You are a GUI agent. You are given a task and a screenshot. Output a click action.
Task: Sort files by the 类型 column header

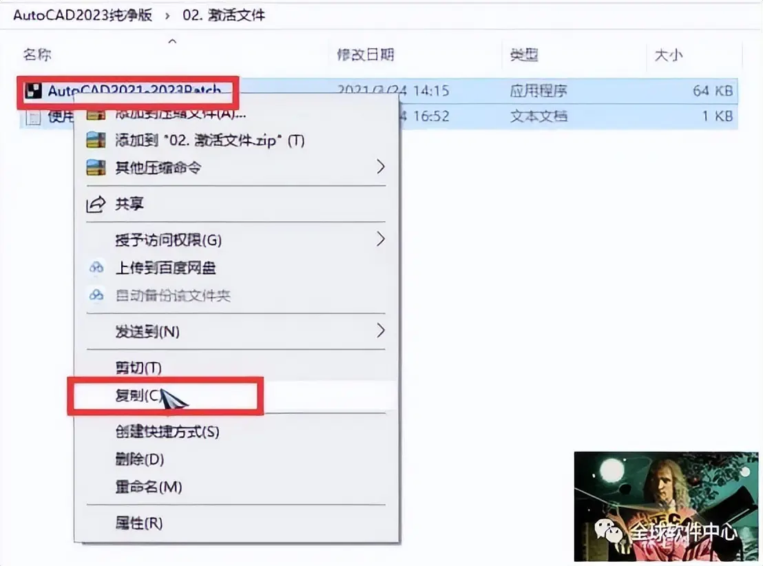pos(524,54)
